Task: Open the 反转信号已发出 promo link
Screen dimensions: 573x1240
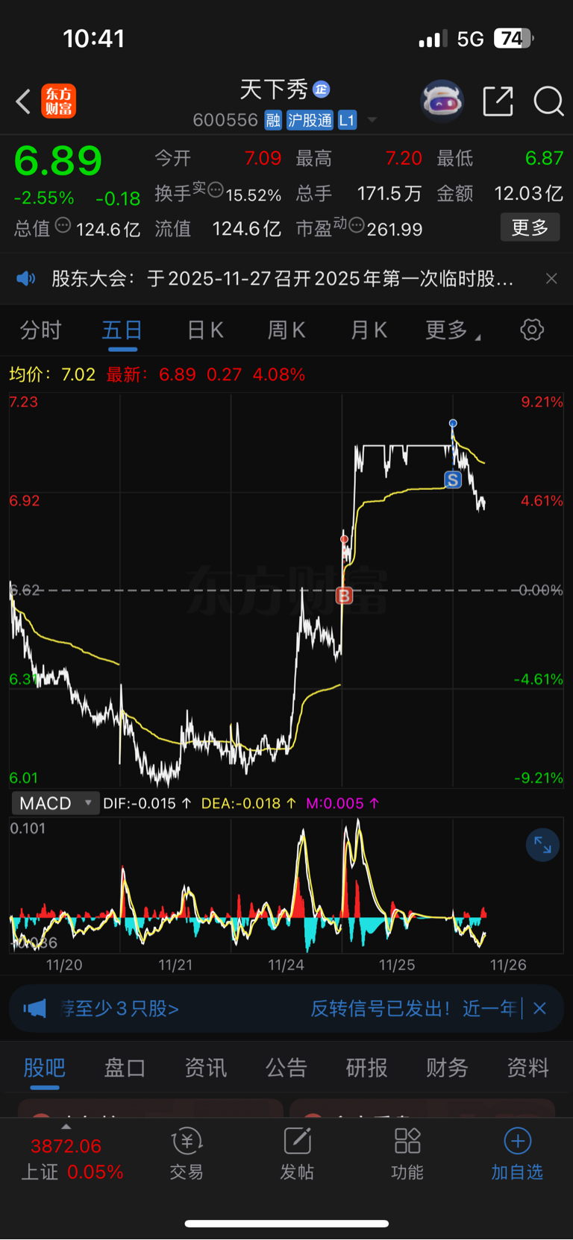Action: pyautogui.click(x=413, y=1009)
